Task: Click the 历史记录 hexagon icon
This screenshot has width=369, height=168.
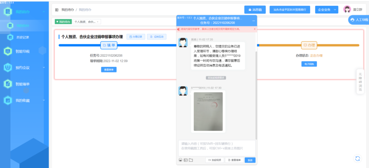Action: point(10,37)
